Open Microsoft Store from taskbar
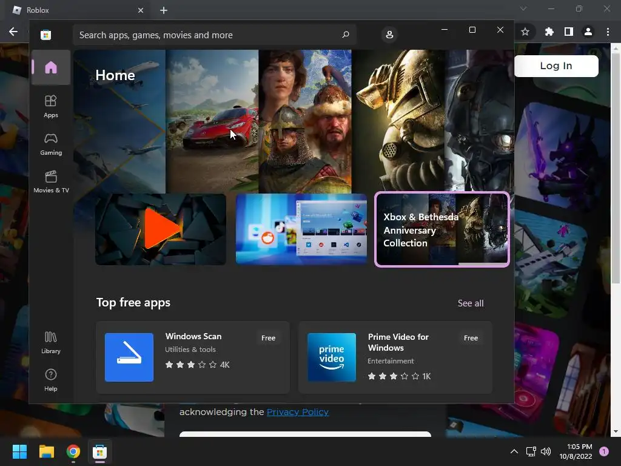 (100, 451)
